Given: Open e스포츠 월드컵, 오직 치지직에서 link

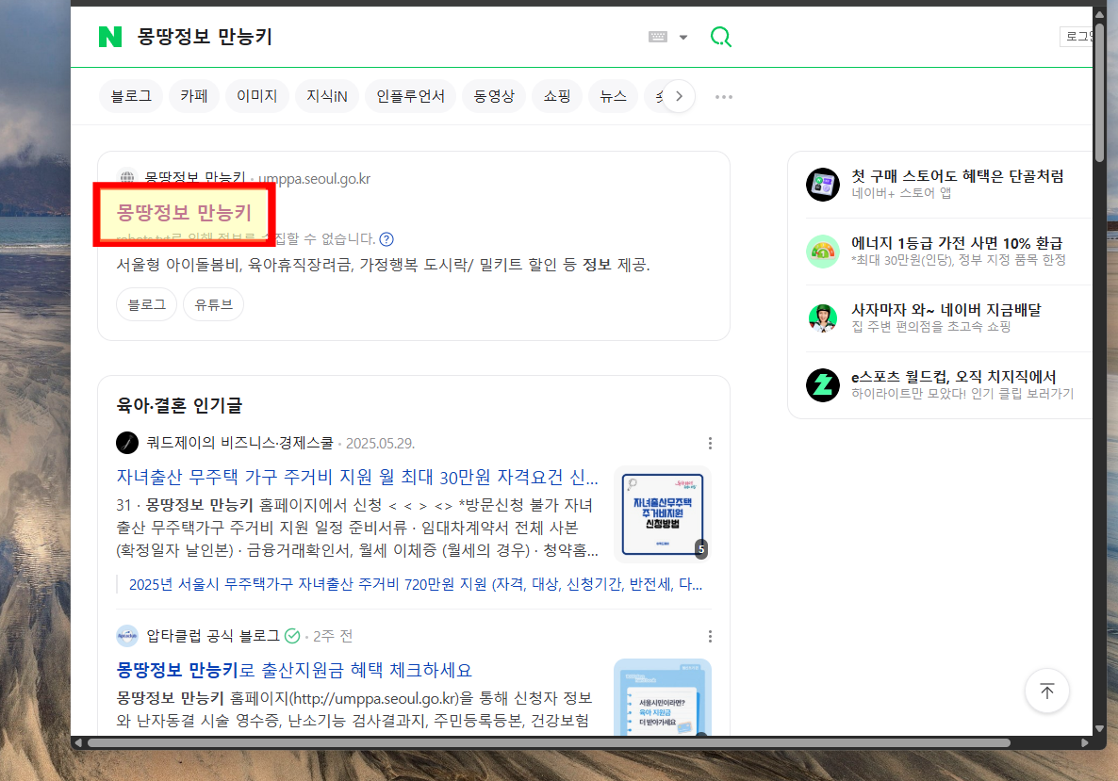Looking at the screenshot, I should coord(953,377).
